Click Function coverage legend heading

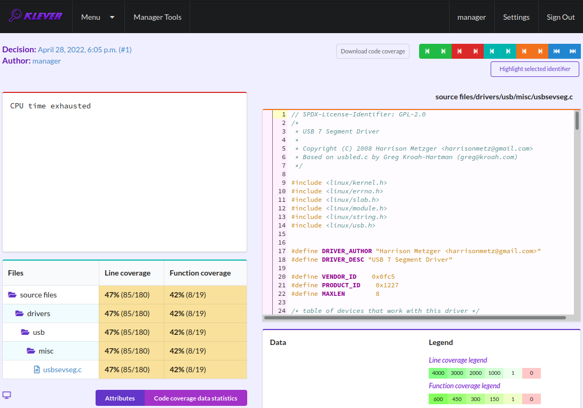point(464,386)
